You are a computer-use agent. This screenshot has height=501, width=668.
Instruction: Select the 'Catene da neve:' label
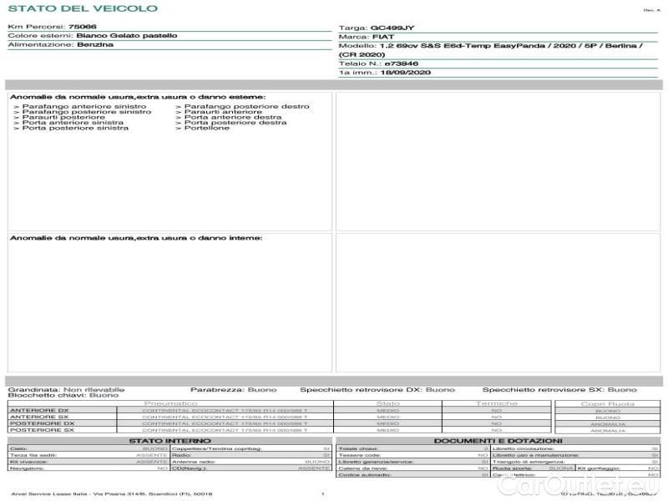363,468
